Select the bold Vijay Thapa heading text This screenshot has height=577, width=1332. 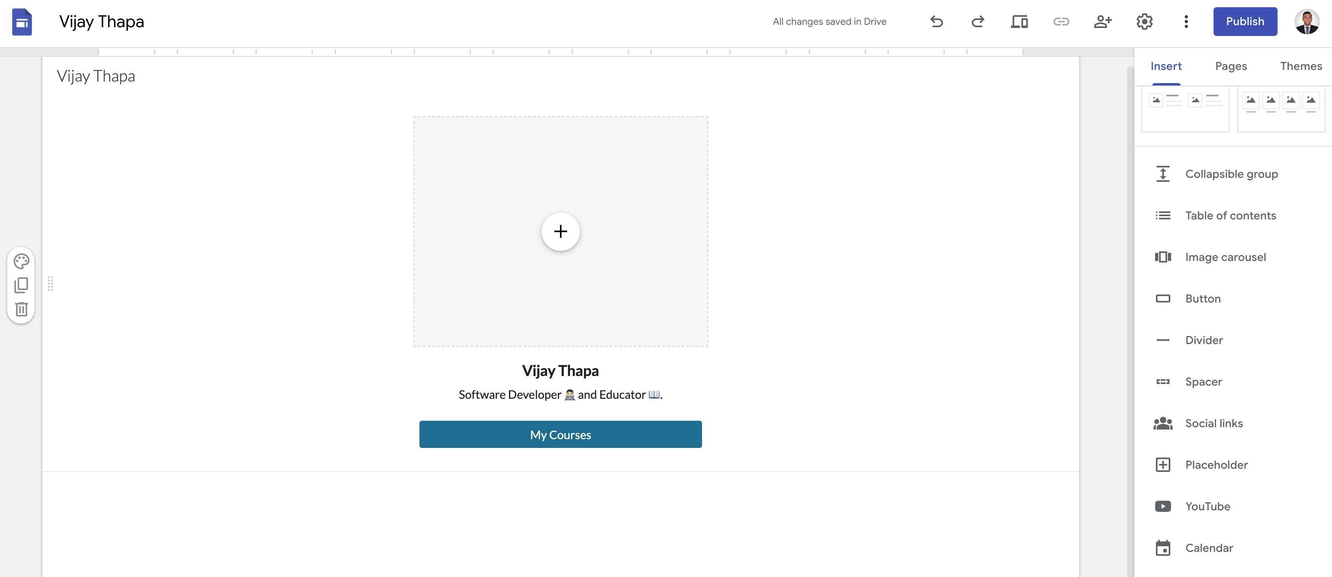560,370
